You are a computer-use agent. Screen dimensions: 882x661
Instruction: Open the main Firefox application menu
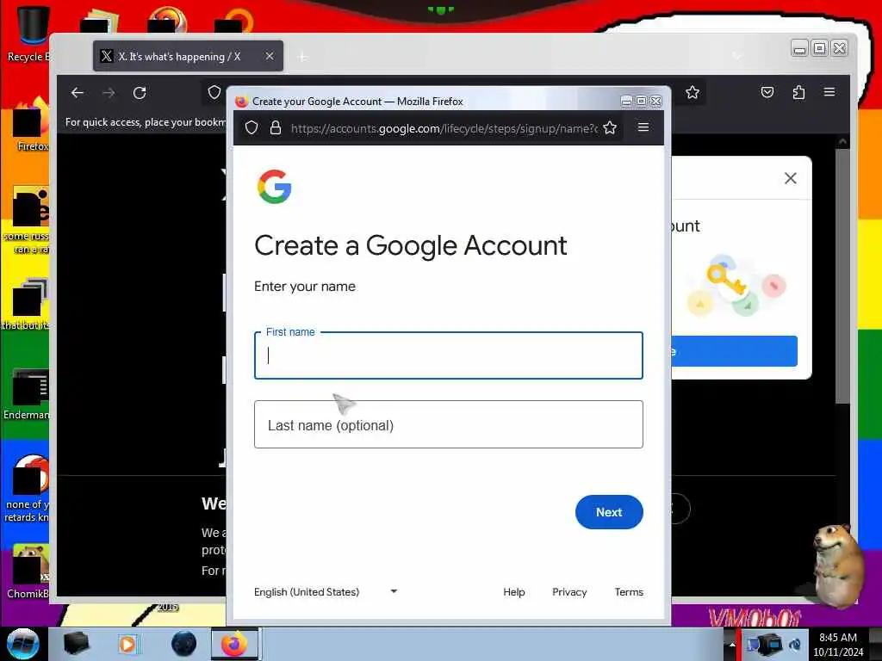(829, 91)
